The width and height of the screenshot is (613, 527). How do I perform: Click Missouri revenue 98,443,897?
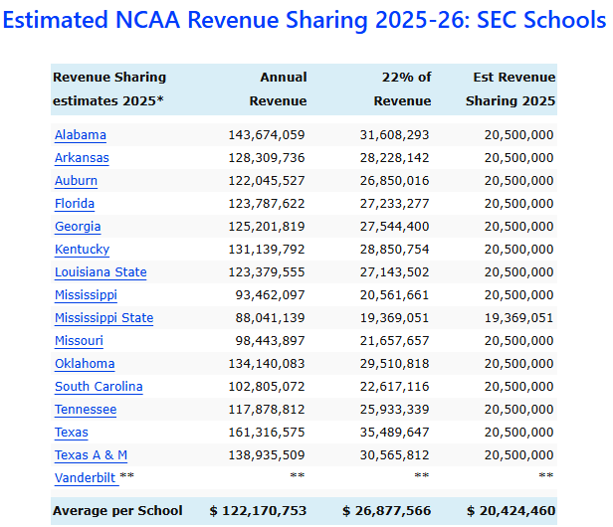[270, 341]
